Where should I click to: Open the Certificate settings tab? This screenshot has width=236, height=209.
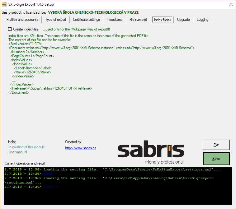pyautogui.click(x=86, y=20)
